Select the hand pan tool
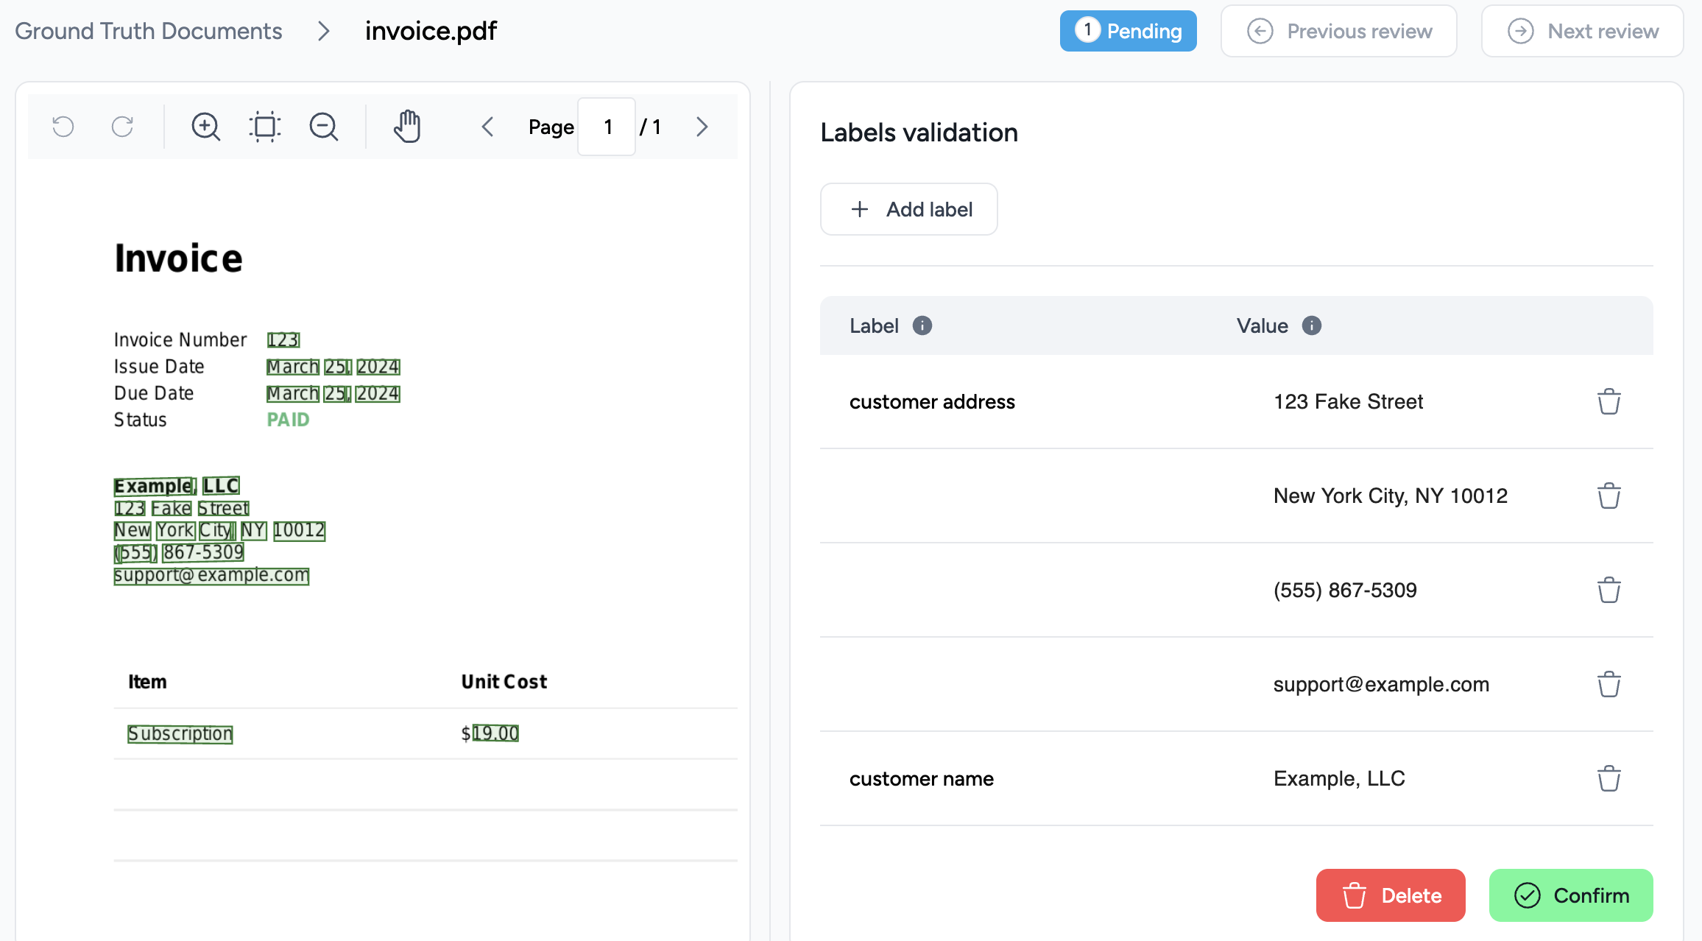This screenshot has width=1702, height=941. tap(407, 127)
